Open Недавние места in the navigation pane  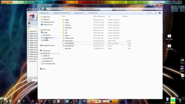coord(49,22)
